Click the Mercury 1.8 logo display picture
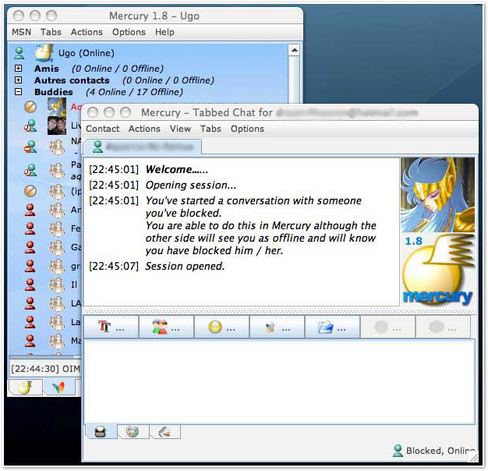 point(437,271)
